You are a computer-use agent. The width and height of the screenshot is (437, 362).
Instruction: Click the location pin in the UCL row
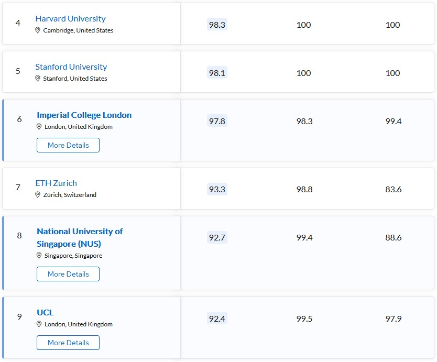point(39,324)
